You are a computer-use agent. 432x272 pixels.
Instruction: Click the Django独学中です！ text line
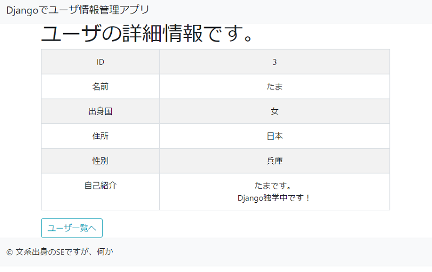click(274, 198)
